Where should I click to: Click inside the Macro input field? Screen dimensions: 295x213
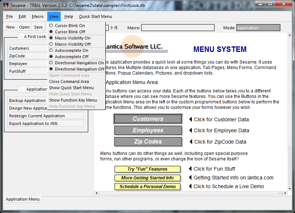pyautogui.click(x=178, y=28)
